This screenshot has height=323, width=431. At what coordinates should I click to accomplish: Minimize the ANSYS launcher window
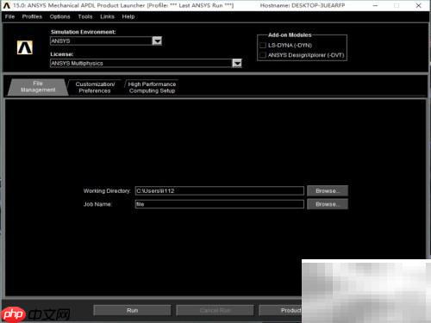coord(375,5)
